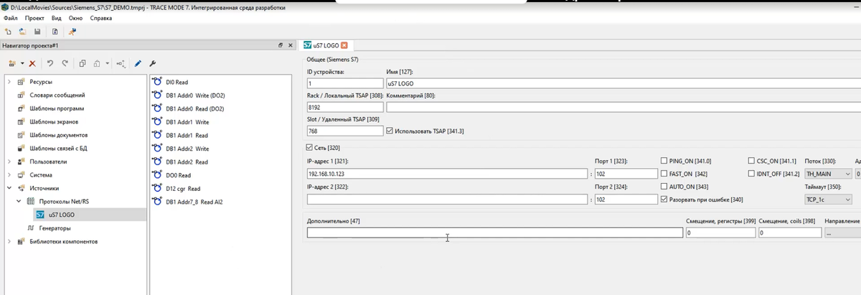This screenshot has width=861, height=295.
Task: Click the grayed paste icon in navigator
Action: tap(97, 63)
